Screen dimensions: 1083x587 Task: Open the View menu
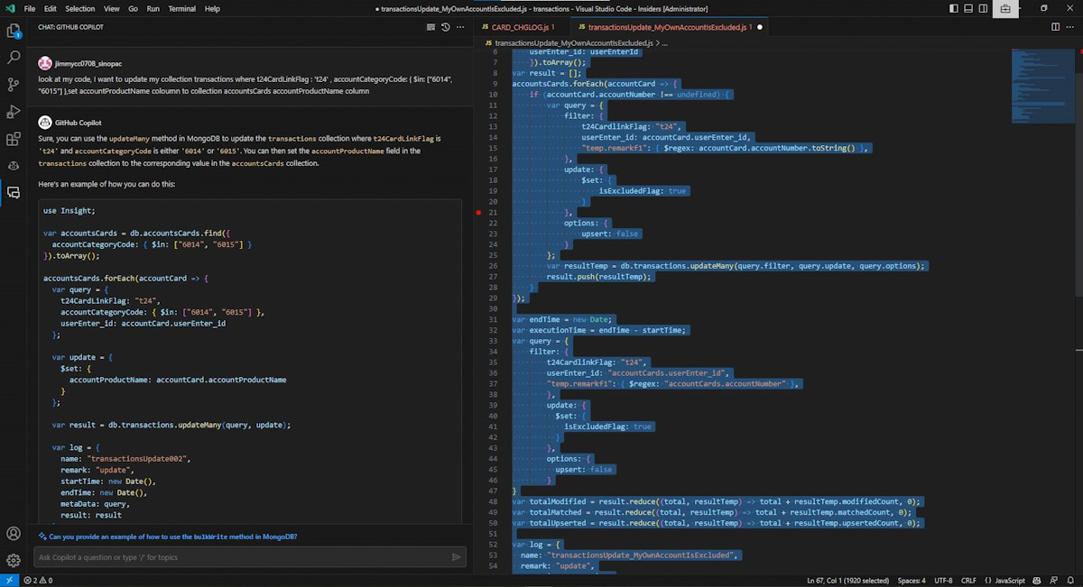tap(112, 8)
